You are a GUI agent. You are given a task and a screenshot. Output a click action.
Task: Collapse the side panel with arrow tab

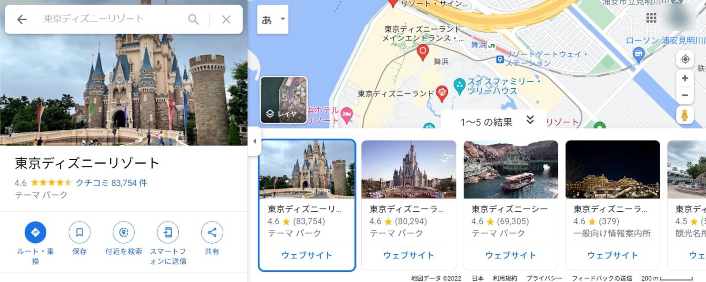click(x=255, y=141)
